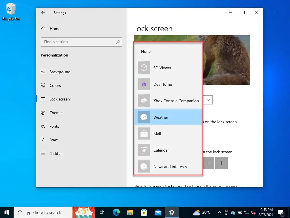This screenshot has height=218, width=290.
Task: Select Mail from the app list
Action: [168, 134]
